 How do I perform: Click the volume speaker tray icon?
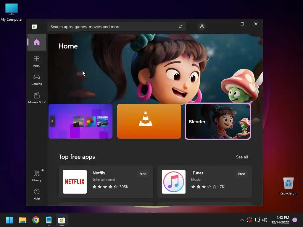point(265,220)
